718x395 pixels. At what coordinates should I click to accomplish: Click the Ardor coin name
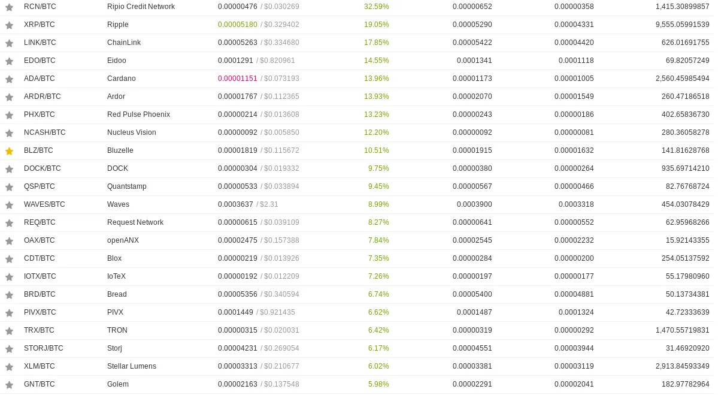click(116, 97)
